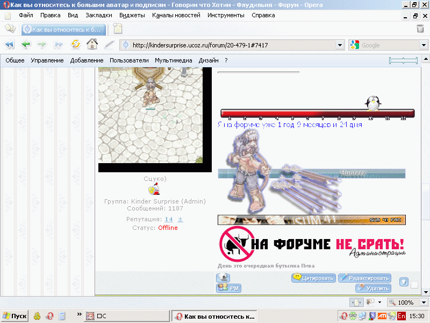Viewport: 430px width, 323px height.
Task: Open the Мультимедиа admin bar menu
Action: click(173, 60)
